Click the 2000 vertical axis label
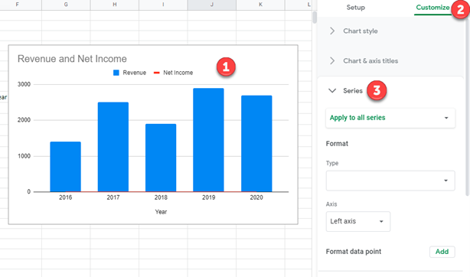Image resolution: width=470 pixels, height=277 pixels. (24, 120)
